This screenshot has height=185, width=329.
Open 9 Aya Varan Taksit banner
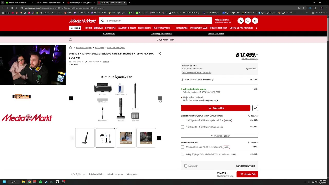(166, 40)
